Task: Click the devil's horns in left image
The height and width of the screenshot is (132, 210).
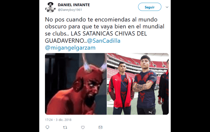Action: pyautogui.click(x=94, y=63)
